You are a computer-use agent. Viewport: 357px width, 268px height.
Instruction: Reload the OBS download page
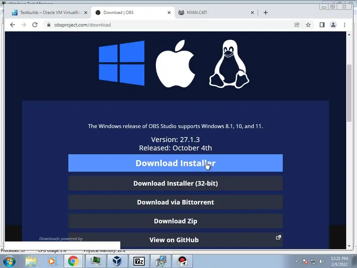click(x=35, y=25)
